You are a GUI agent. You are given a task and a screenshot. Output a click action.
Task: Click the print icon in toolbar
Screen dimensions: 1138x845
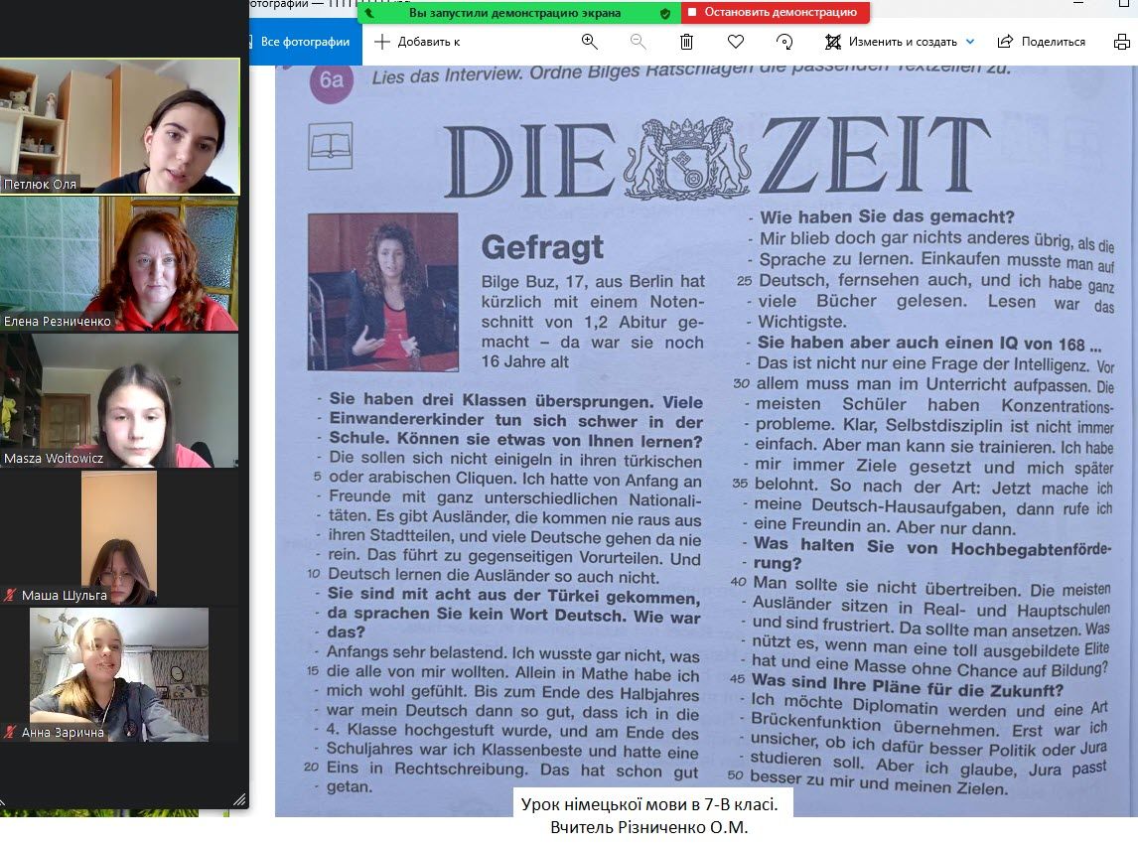tap(1122, 42)
